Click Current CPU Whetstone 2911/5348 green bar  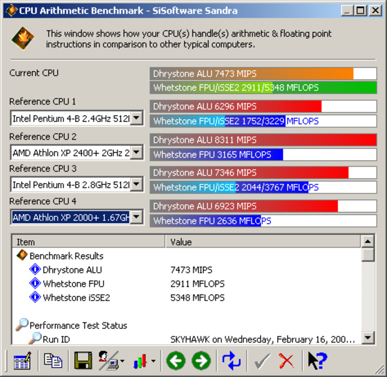point(263,87)
